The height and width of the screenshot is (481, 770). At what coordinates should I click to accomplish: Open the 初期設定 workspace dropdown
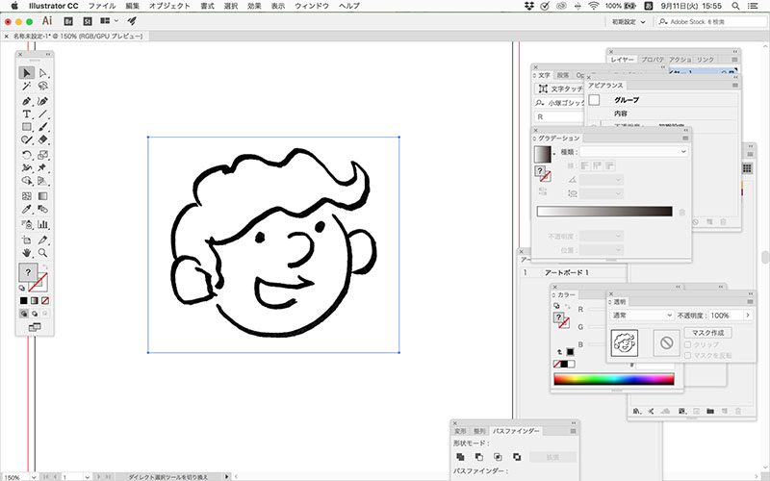coord(629,21)
